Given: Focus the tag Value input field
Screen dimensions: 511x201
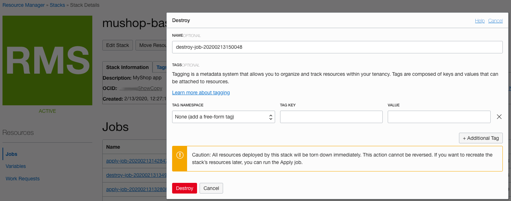Looking at the screenshot, I should click(439, 117).
